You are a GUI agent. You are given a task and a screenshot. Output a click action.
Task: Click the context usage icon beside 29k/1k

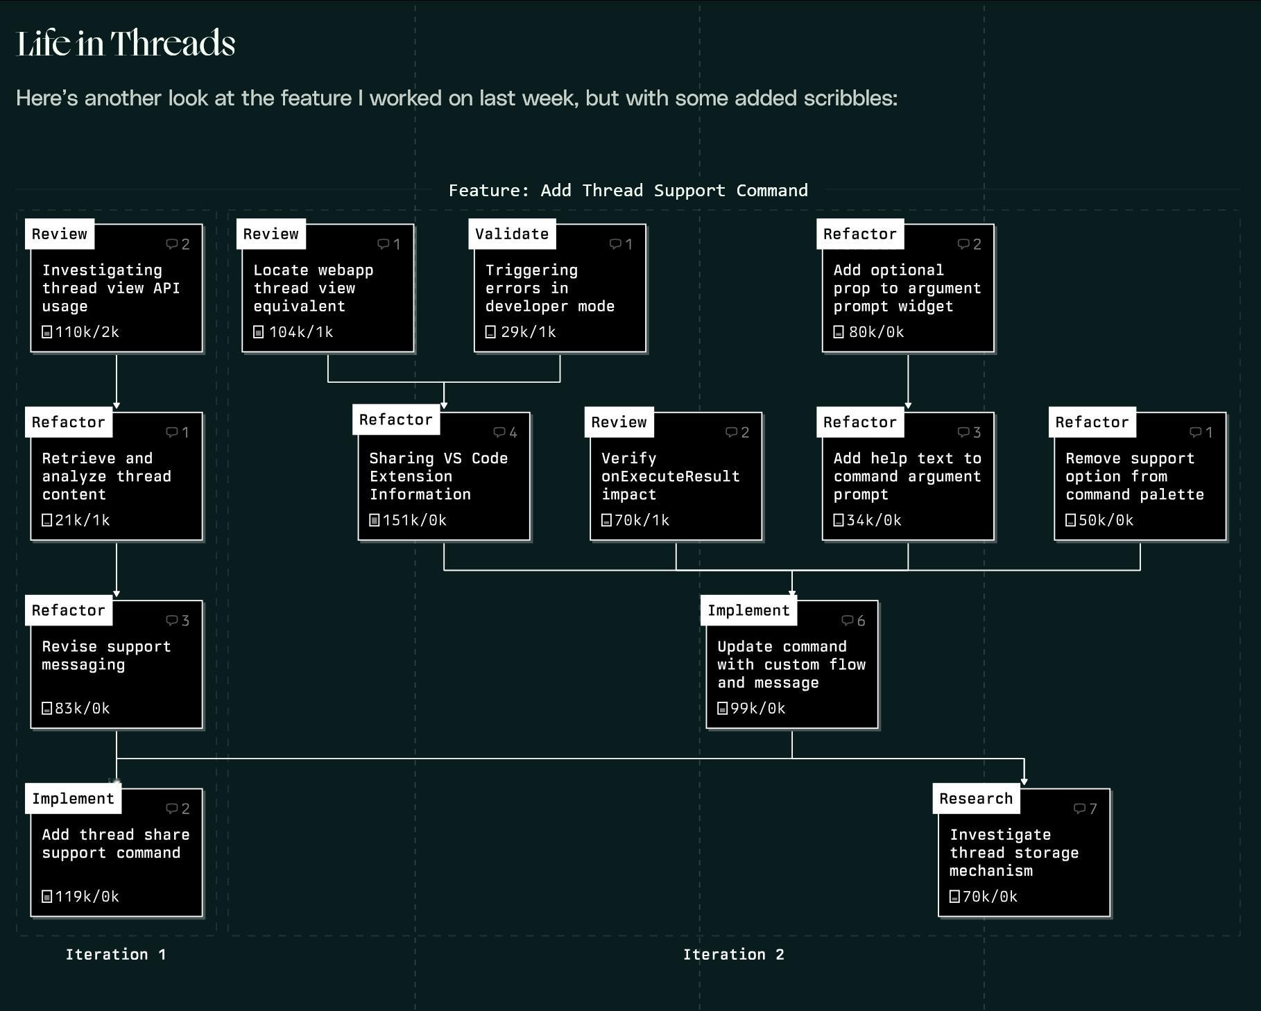(x=490, y=332)
